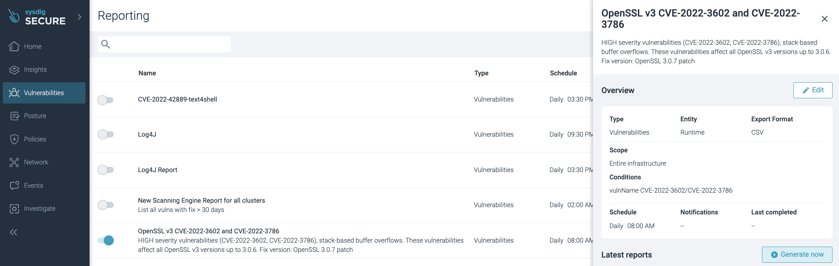Open Events via its icon

pos(14,185)
